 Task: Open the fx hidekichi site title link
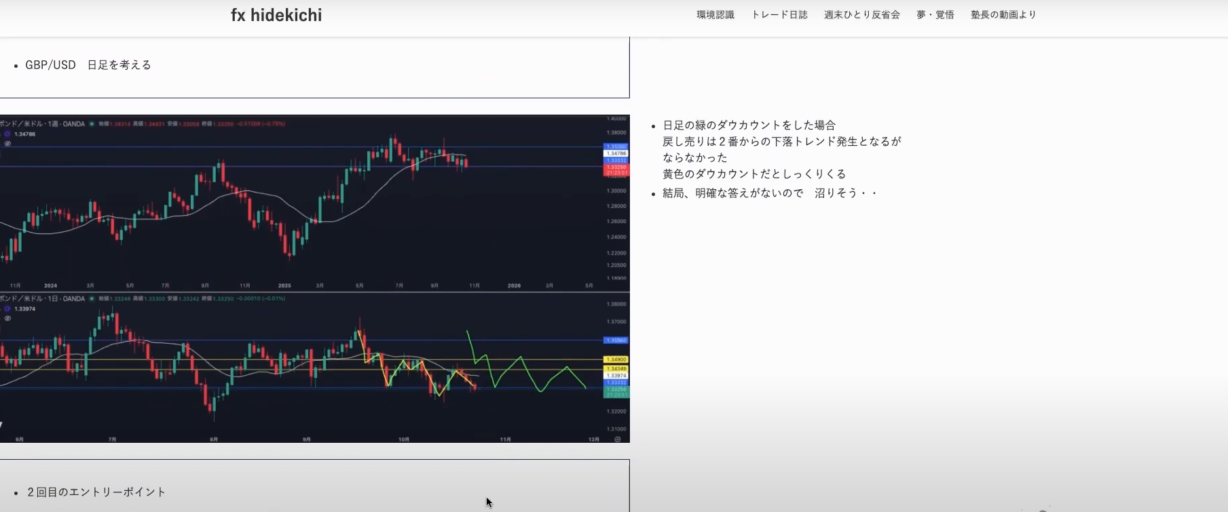276,15
